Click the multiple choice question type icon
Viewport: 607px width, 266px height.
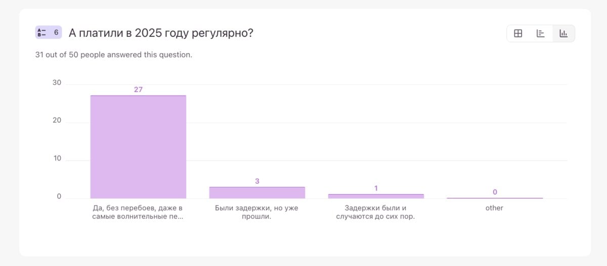pos(42,33)
